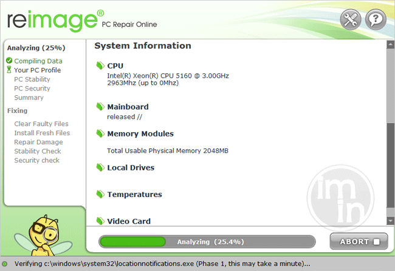Select Summary step in sidebar

tap(29, 98)
